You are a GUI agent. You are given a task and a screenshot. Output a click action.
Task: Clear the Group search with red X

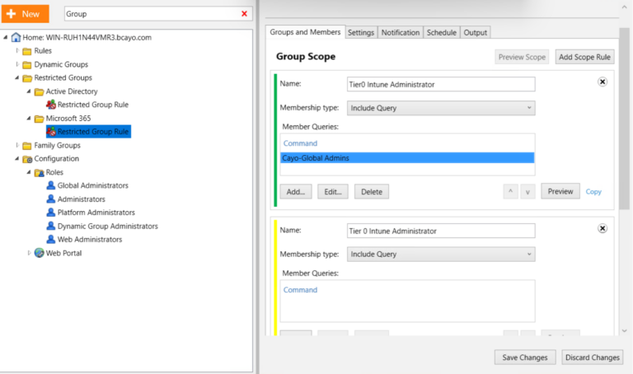pyautogui.click(x=244, y=14)
